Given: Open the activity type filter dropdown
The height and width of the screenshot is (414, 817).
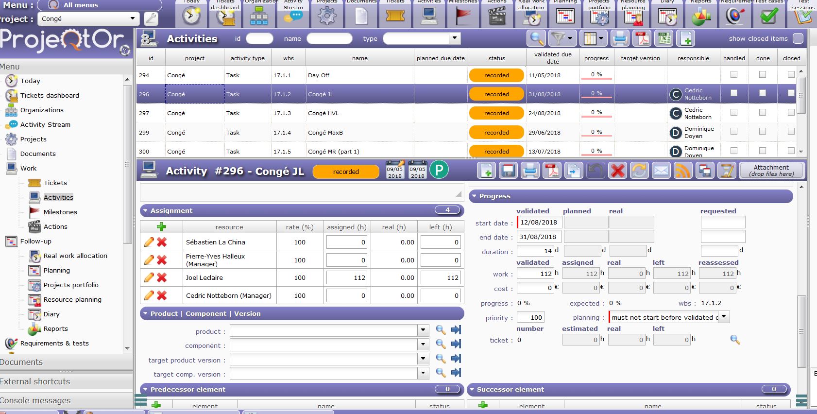Looking at the screenshot, I should tap(455, 38).
